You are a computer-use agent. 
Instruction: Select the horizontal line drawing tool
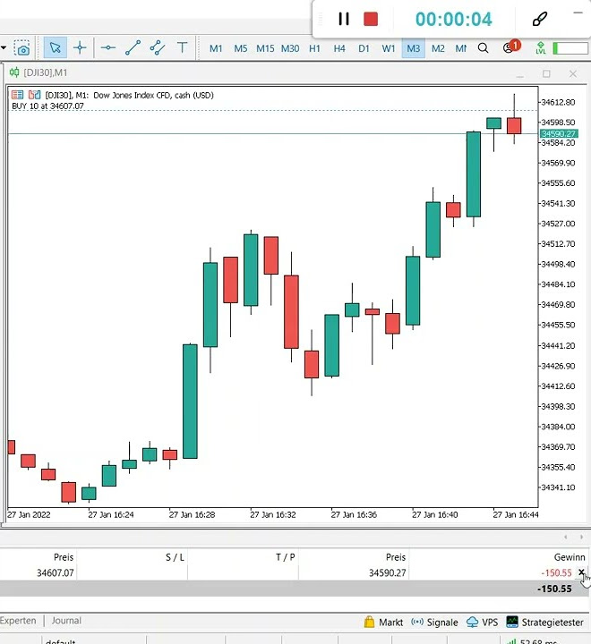point(108,48)
